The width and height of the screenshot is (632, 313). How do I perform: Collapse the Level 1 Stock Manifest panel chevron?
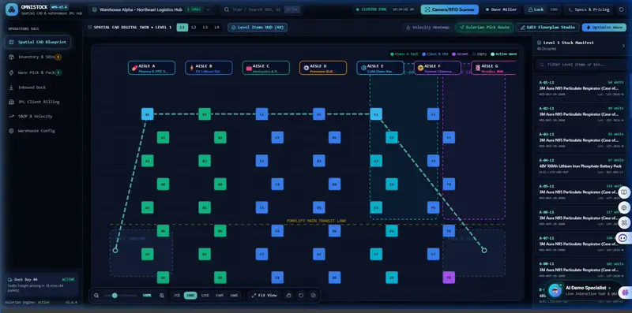click(x=624, y=45)
